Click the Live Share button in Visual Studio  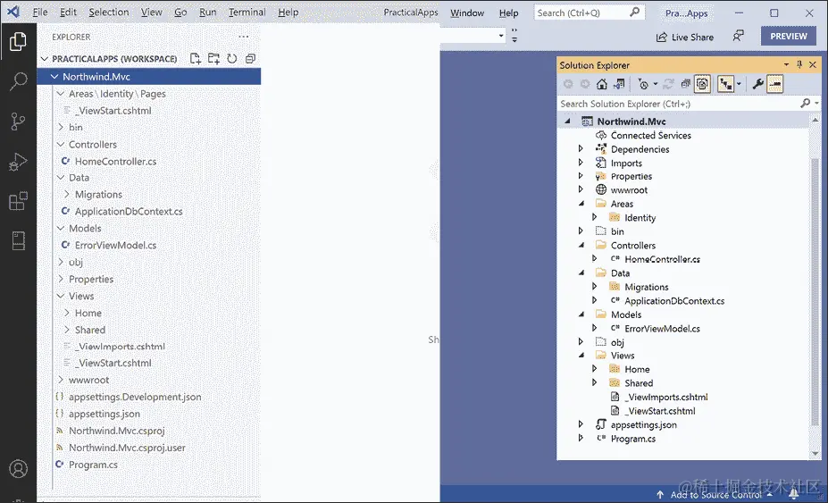pyautogui.click(x=684, y=37)
